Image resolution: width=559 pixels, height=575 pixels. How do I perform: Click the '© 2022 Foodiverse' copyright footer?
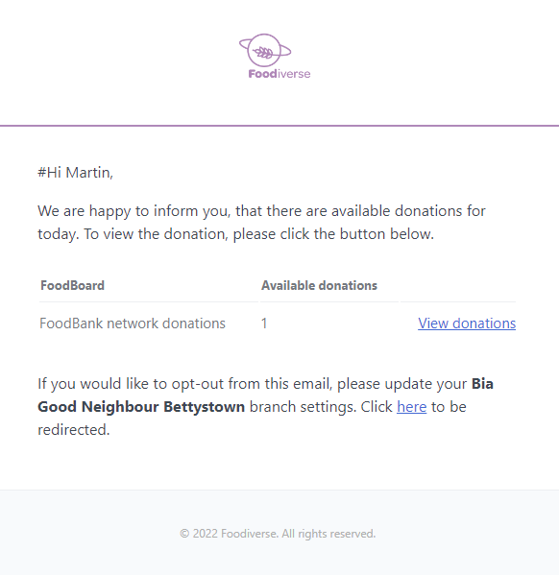229,534
